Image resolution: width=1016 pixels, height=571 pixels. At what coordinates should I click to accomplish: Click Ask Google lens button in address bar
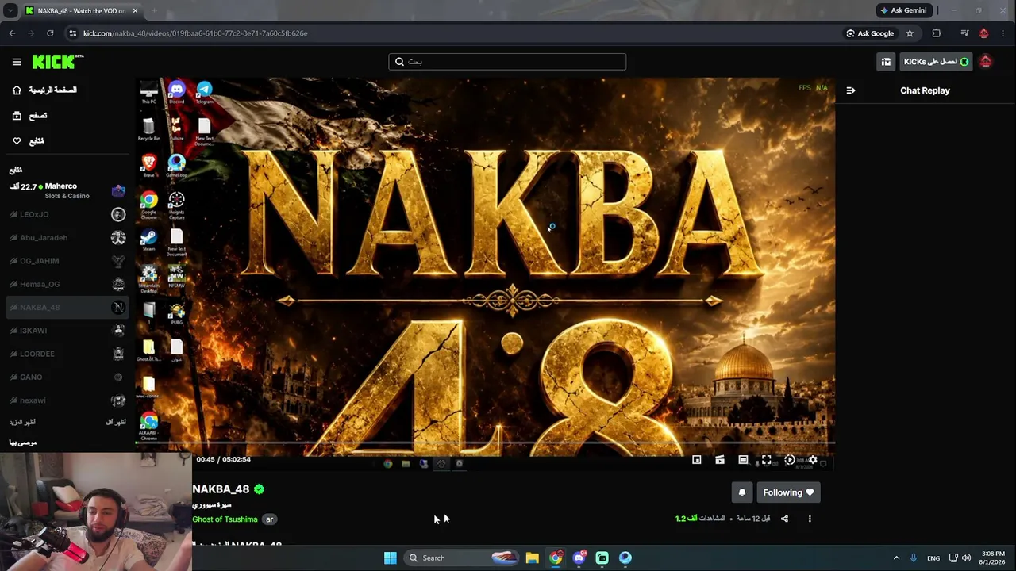coord(870,33)
